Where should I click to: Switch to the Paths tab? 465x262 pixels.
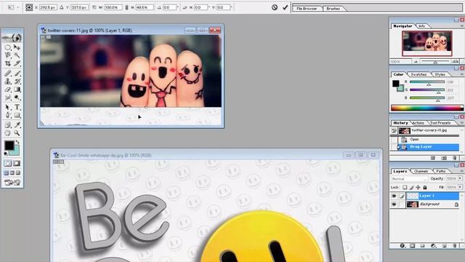[441, 171]
